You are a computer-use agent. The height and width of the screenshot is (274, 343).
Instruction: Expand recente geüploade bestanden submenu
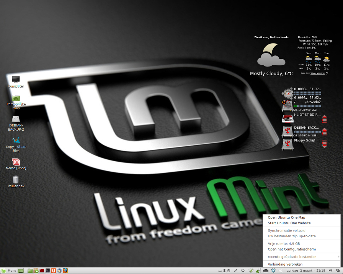click(x=302, y=257)
